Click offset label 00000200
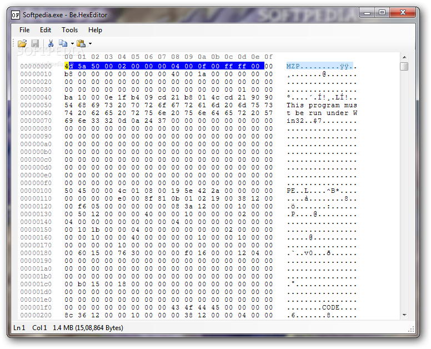The height and width of the screenshot is (349, 431). point(36,315)
